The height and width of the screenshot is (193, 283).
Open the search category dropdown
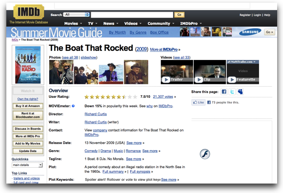pyautogui.click(x=77, y=14)
